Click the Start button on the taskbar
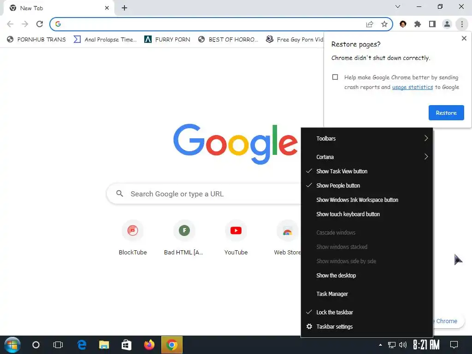This screenshot has height=354, width=472. point(12,345)
